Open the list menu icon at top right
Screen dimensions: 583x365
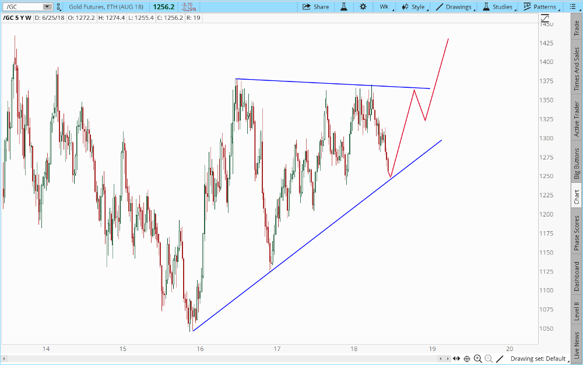point(575,7)
